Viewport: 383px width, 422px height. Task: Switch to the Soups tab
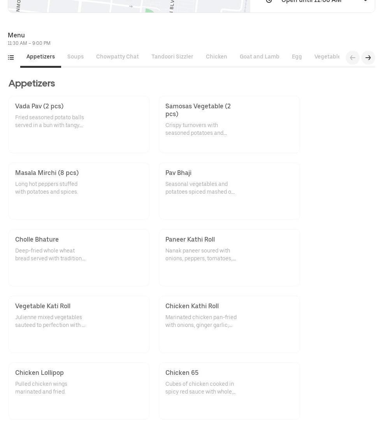(75, 57)
